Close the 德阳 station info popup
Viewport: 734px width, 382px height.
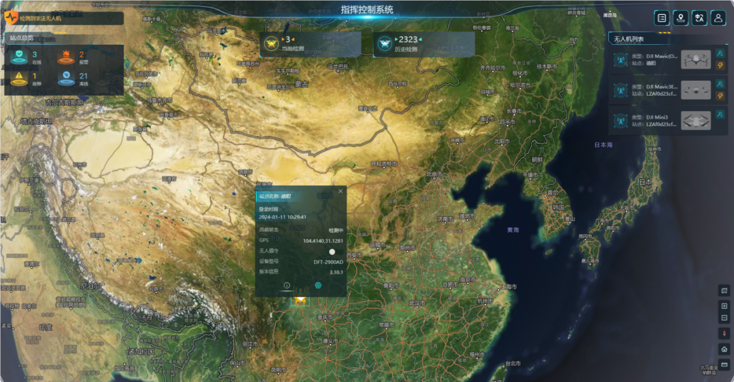click(x=340, y=191)
